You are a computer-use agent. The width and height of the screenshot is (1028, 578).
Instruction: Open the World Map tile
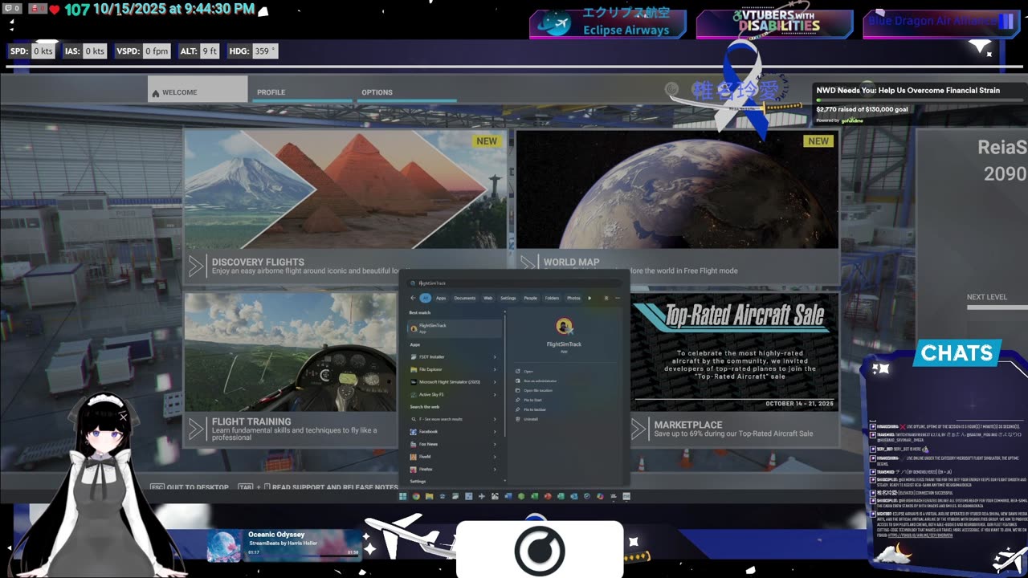point(677,205)
